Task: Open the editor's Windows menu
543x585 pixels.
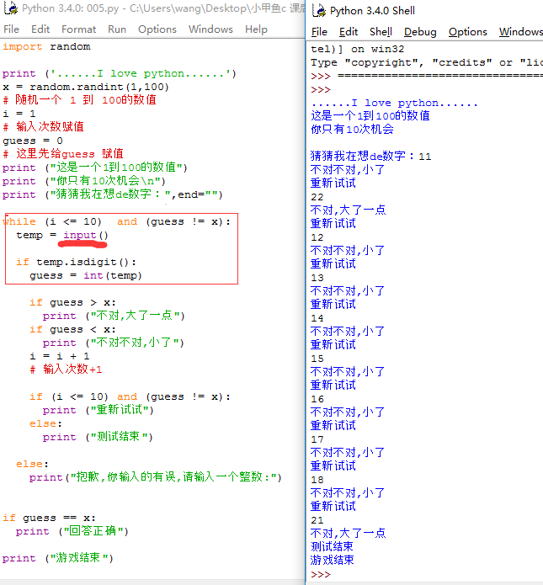Action: (210, 29)
